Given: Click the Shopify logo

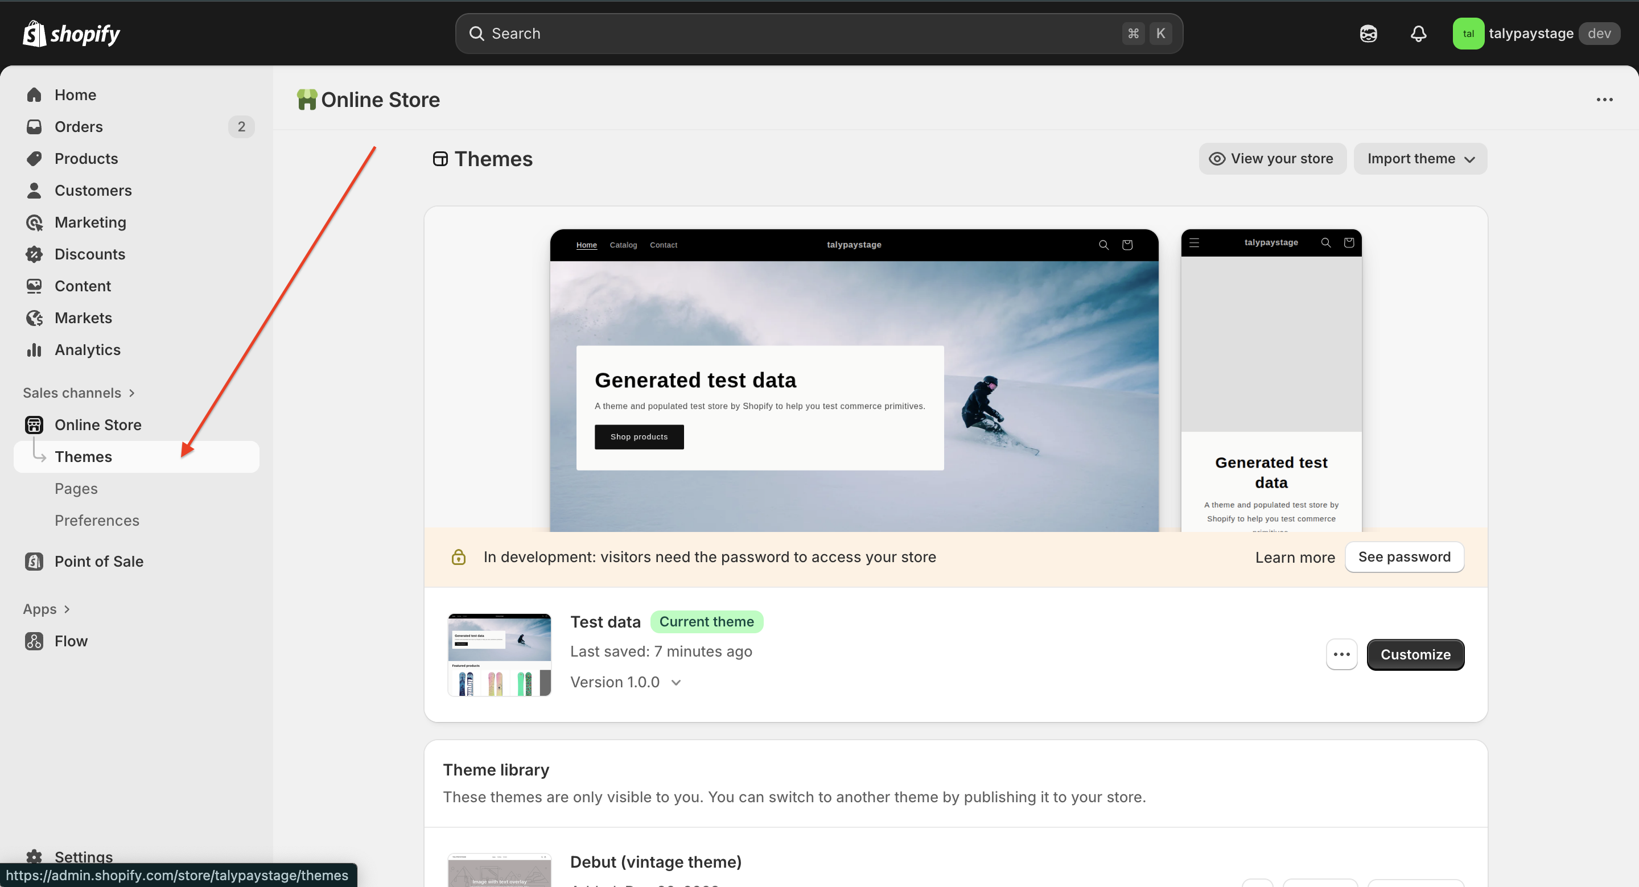Looking at the screenshot, I should 71,33.
